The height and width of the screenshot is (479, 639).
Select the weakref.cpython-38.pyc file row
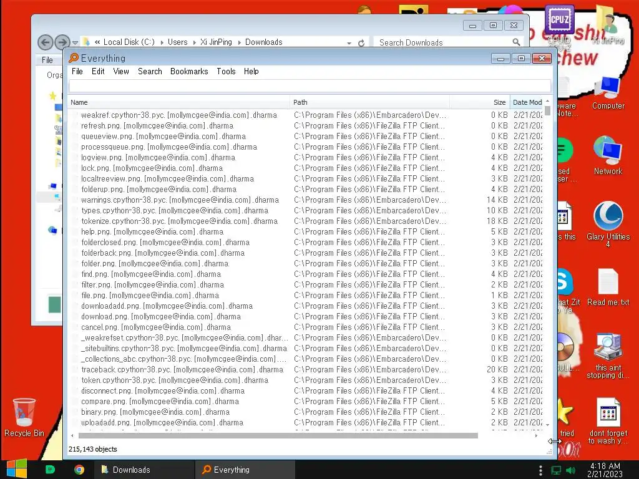pyautogui.click(x=306, y=115)
